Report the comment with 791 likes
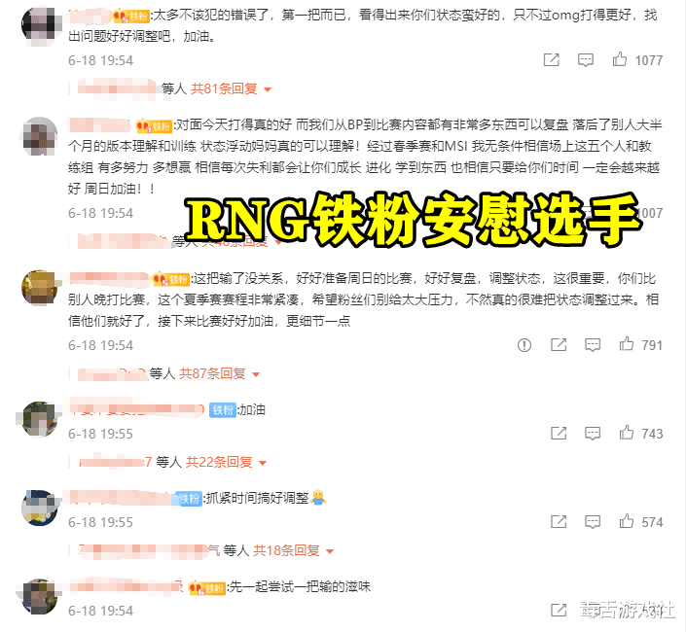The image size is (686, 632). pyautogui.click(x=524, y=345)
